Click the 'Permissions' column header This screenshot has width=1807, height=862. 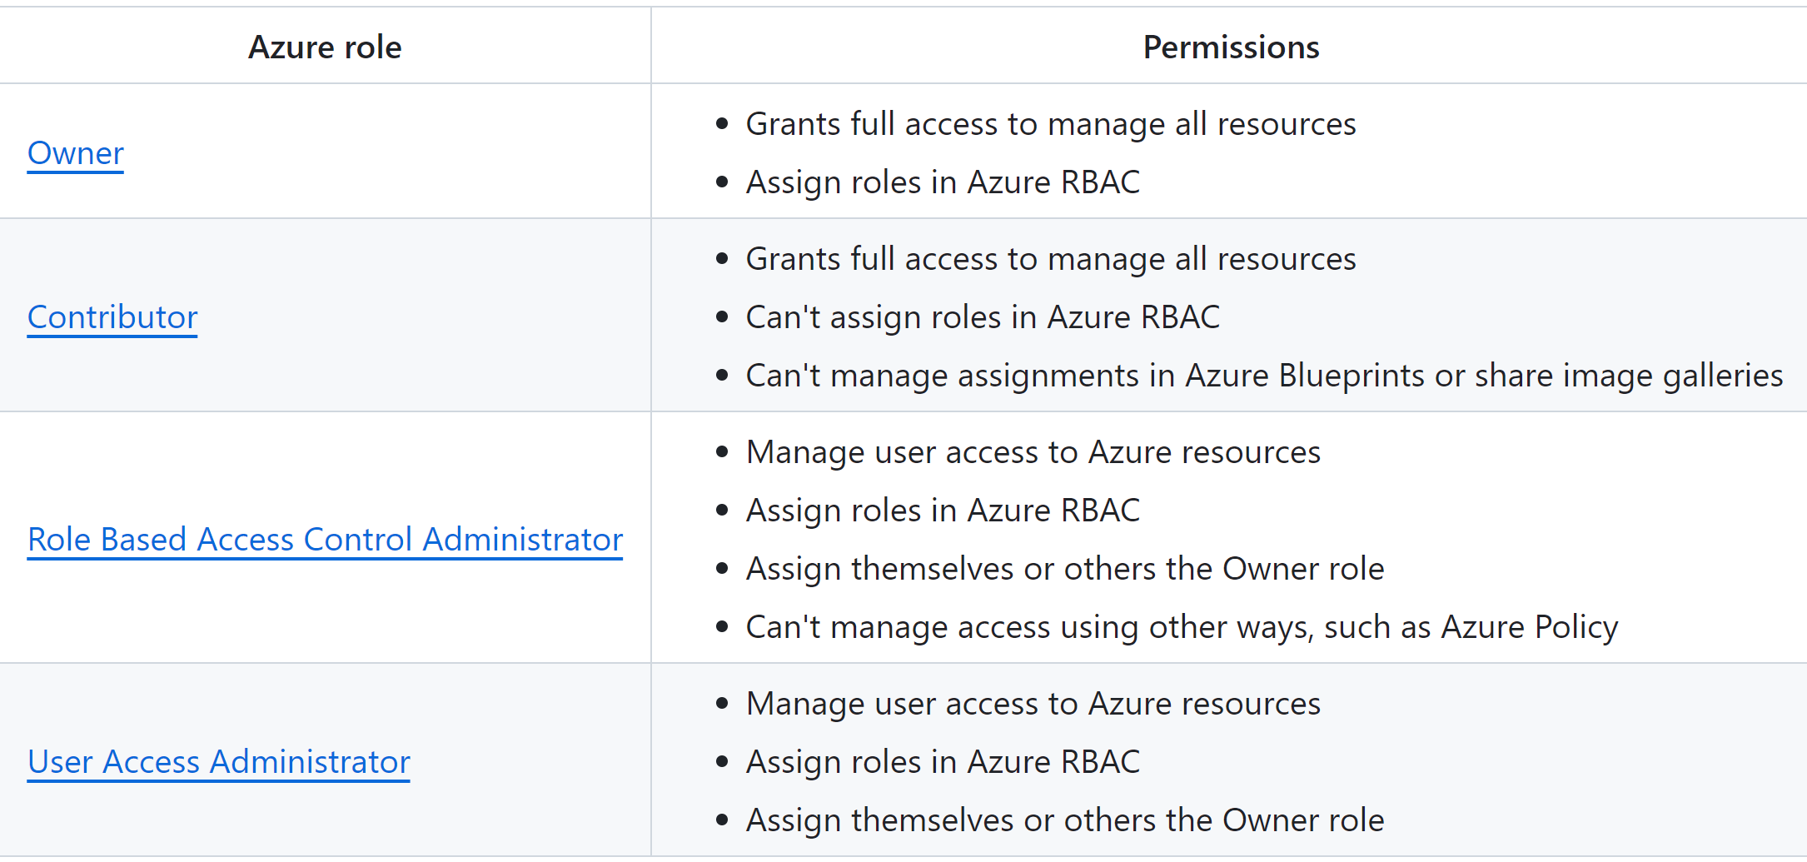tap(1231, 47)
